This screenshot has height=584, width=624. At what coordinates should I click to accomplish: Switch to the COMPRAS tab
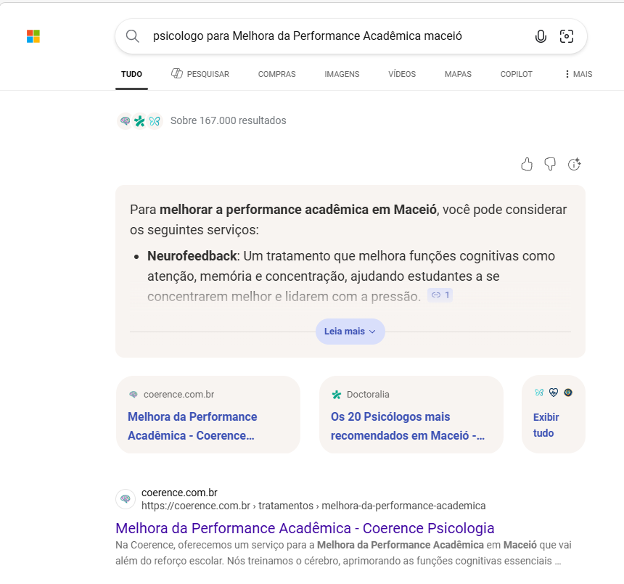[x=276, y=74]
